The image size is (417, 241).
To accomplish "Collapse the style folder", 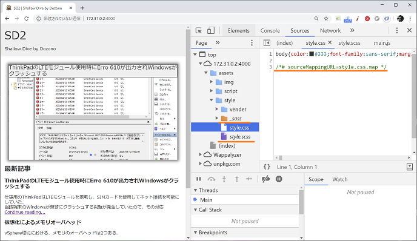I will tap(212, 100).
